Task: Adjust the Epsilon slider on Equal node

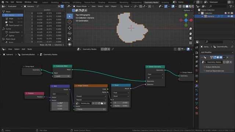Action: click(x=121, y=106)
